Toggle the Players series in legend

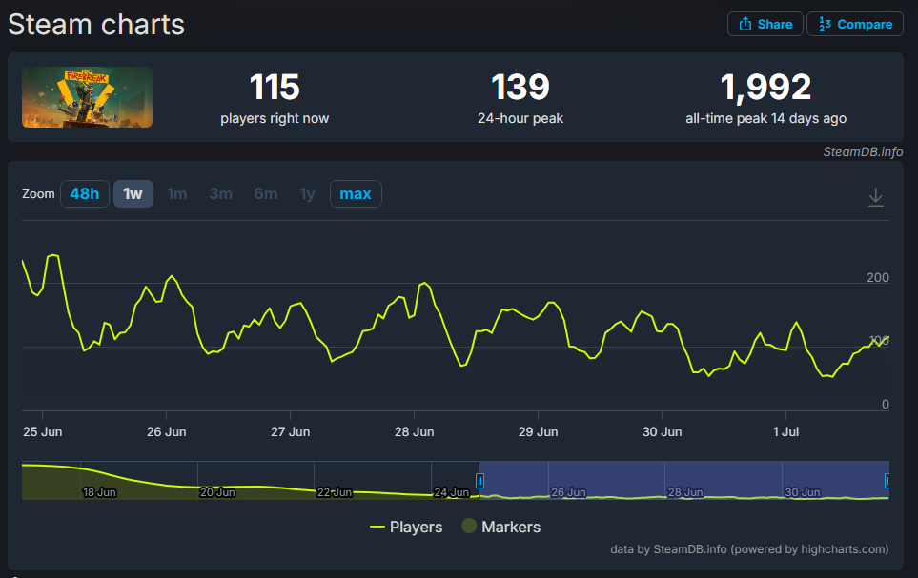(x=406, y=527)
